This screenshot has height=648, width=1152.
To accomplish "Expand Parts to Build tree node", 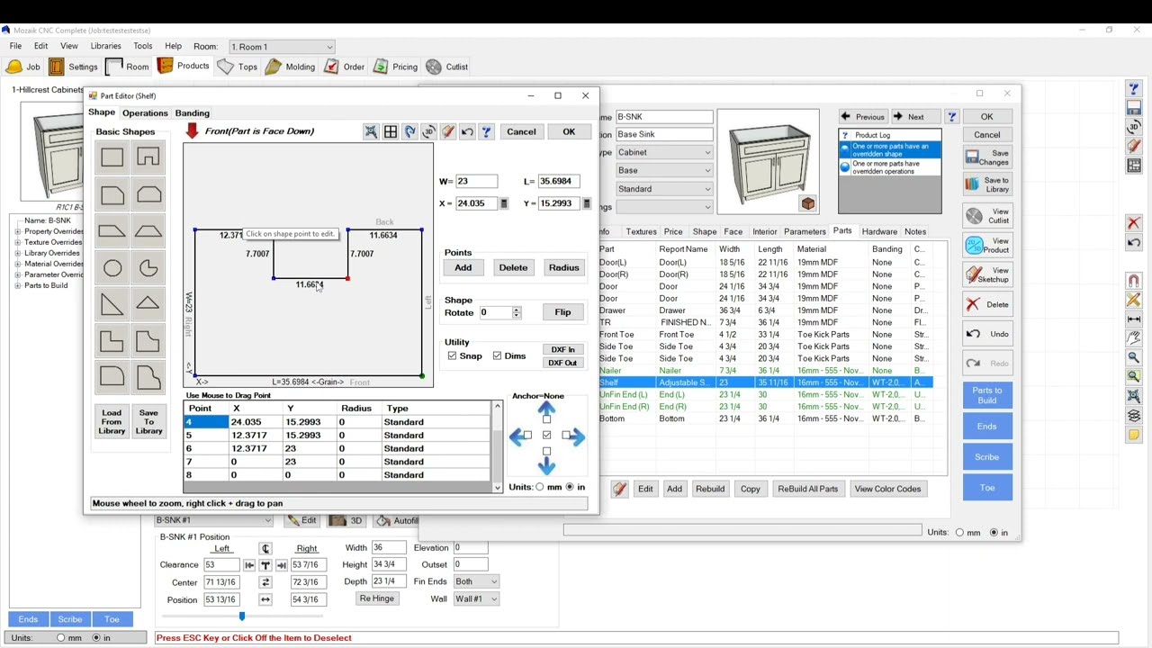I will 17,285.
